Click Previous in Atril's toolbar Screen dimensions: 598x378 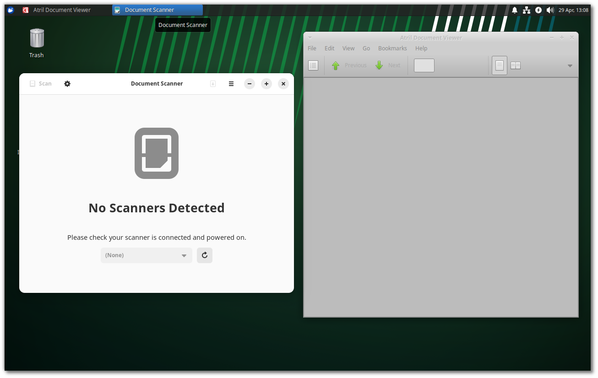(349, 65)
